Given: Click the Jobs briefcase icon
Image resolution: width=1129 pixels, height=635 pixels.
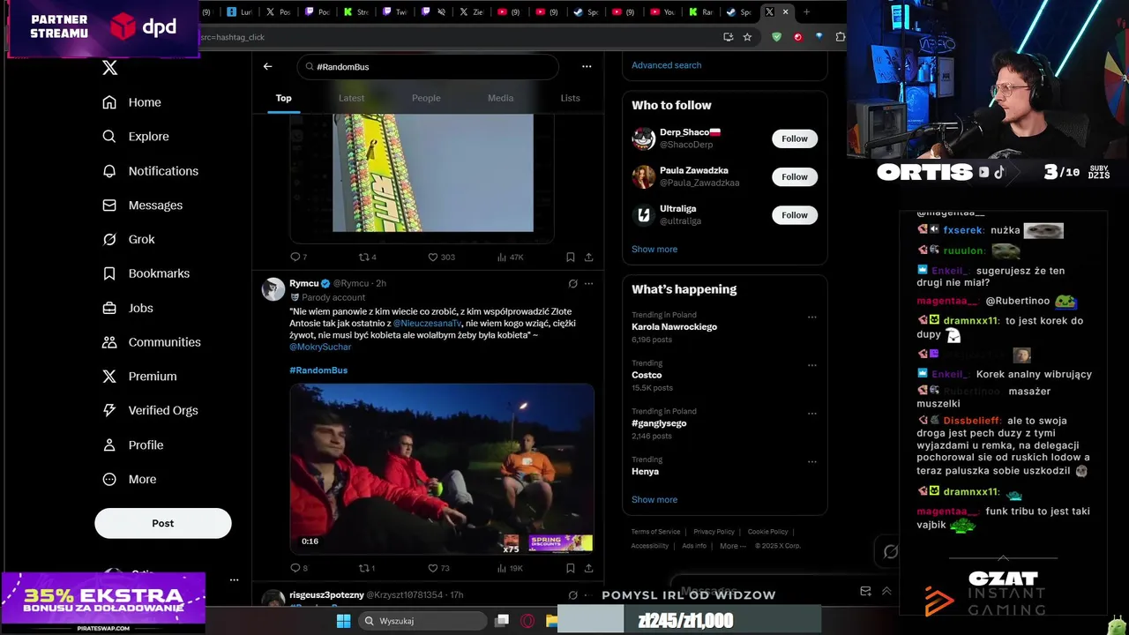Looking at the screenshot, I should 109,308.
